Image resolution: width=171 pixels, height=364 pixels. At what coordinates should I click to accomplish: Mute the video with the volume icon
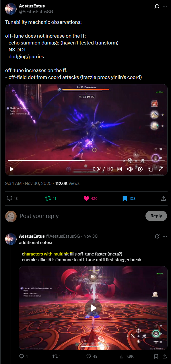click(x=130, y=169)
